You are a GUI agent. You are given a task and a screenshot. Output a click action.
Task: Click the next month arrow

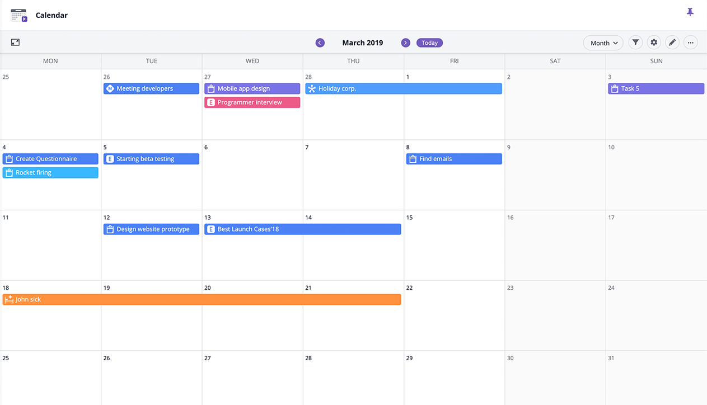click(405, 43)
